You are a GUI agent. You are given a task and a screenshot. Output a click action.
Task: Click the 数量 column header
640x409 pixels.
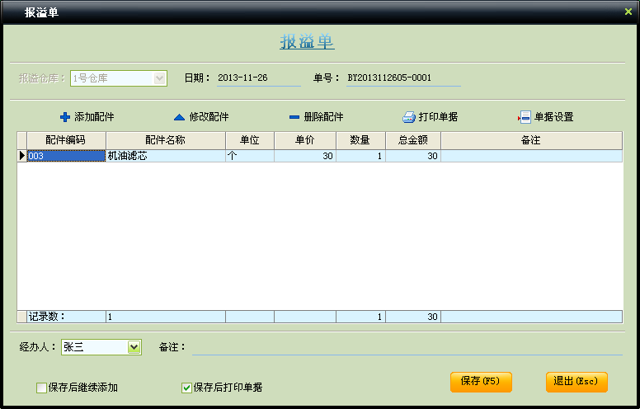pos(360,140)
